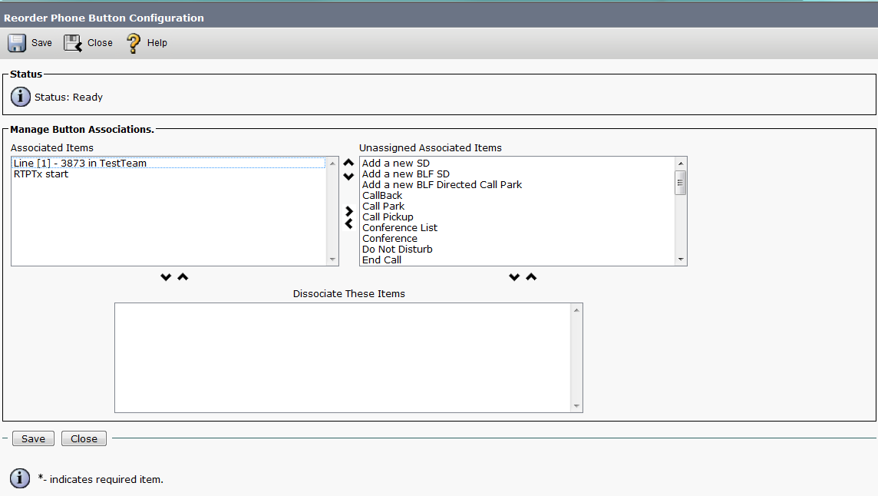This screenshot has width=878, height=496.
Task: Move item left to Associated list
Action: tap(348, 224)
